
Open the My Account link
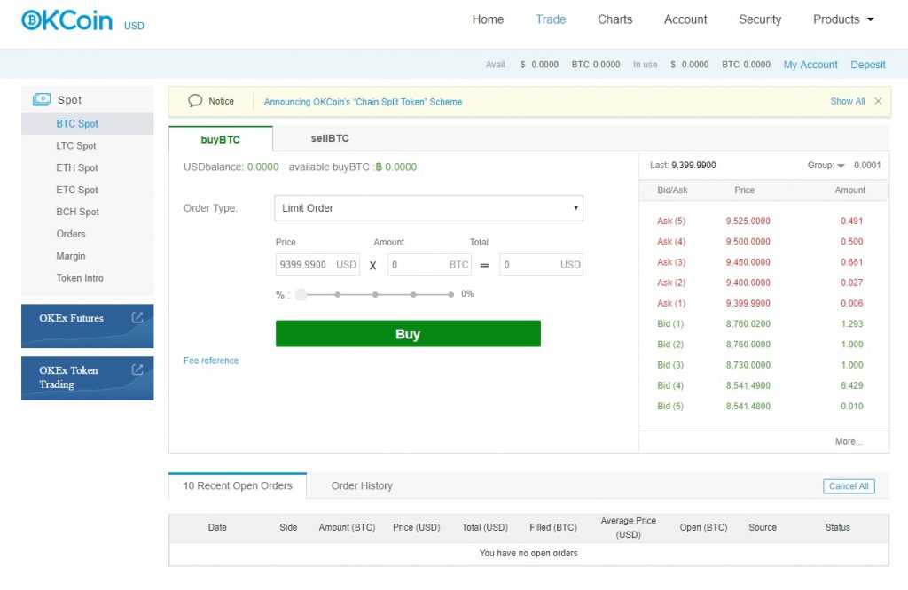[x=810, y=65]
